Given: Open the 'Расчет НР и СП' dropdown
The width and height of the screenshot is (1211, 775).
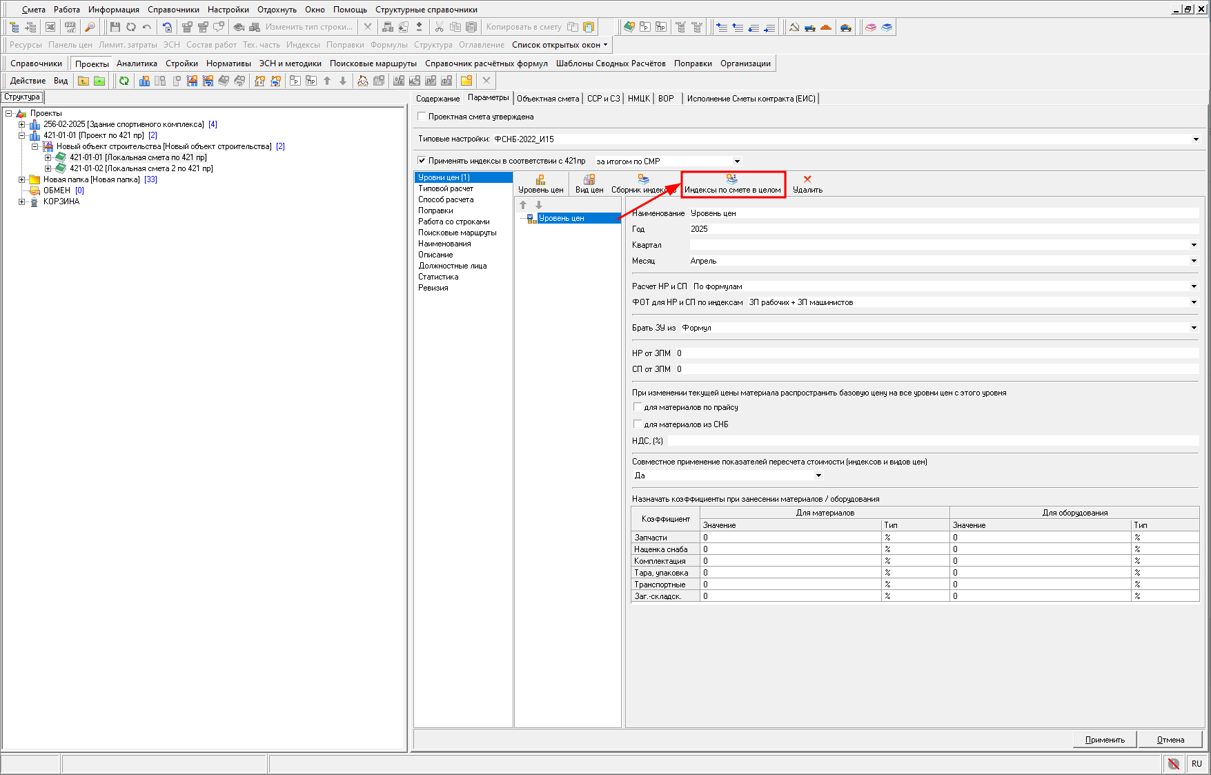Looking at the screenshot, I should point(1194,286).
